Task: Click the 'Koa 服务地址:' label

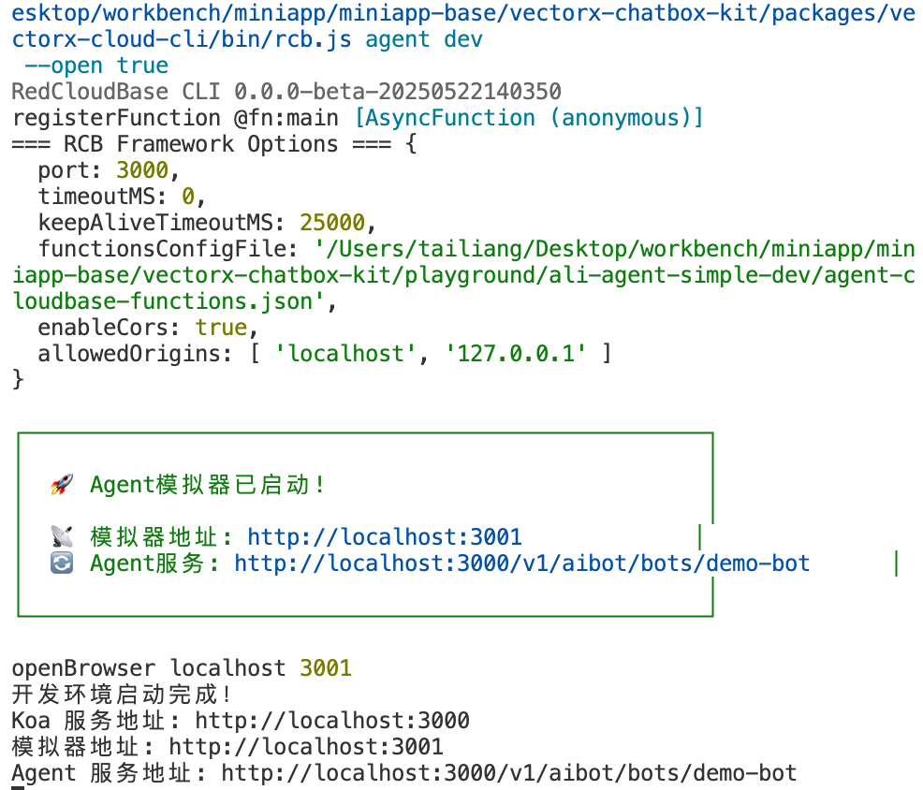Action: pos(95,721)
